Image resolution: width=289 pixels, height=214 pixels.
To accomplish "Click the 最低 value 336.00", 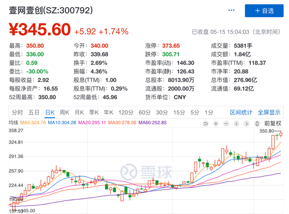I will (35, 54).
